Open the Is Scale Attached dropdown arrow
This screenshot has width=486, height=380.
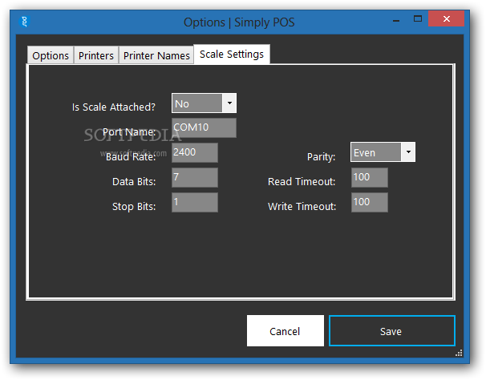tap(229, 103)
